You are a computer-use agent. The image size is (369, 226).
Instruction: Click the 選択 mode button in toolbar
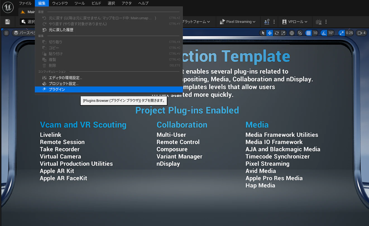28,22
